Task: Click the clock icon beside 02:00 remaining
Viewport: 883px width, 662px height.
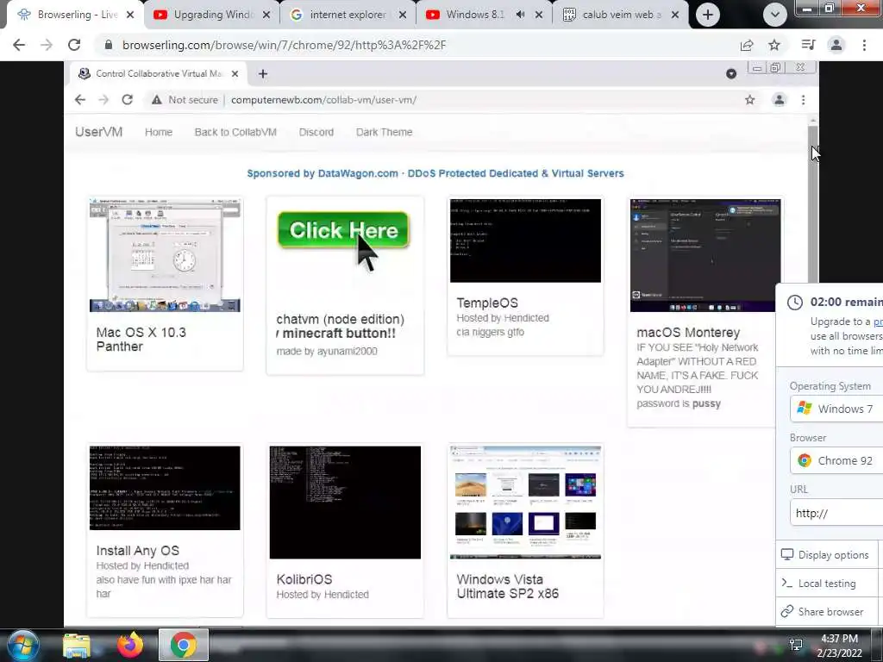Action: point(794,303)
